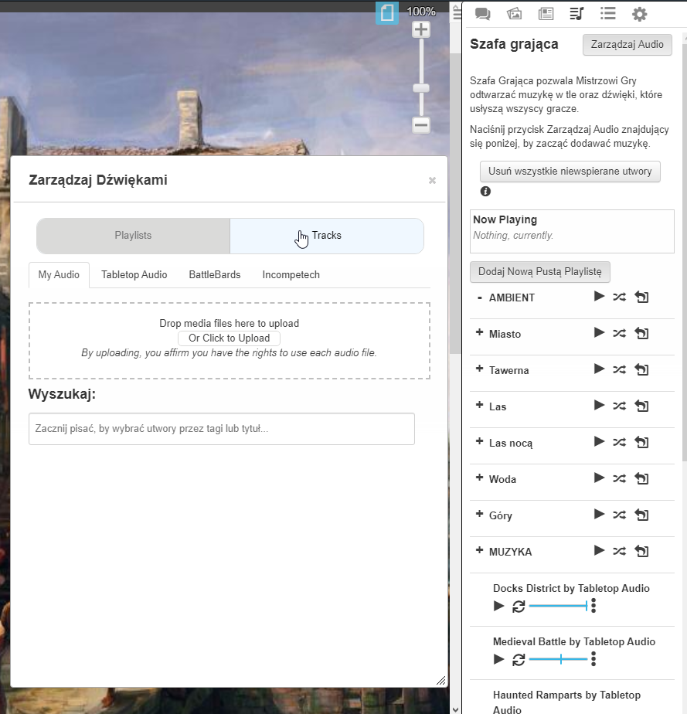Adjust Docks District volume slider
Screen dimensions: 687x714
click(558, 606)
